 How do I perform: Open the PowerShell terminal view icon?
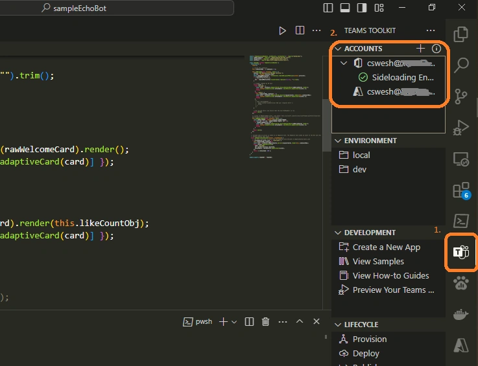coord(460,221)
